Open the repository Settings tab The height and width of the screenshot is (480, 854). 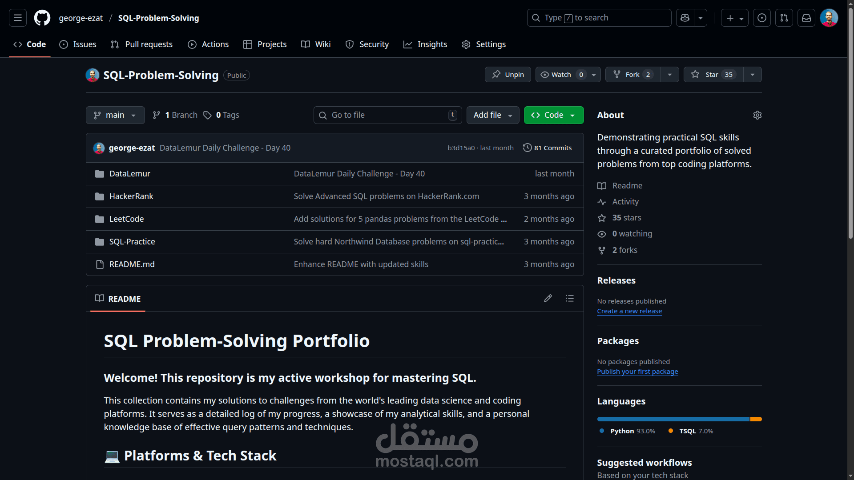(484, 44)
